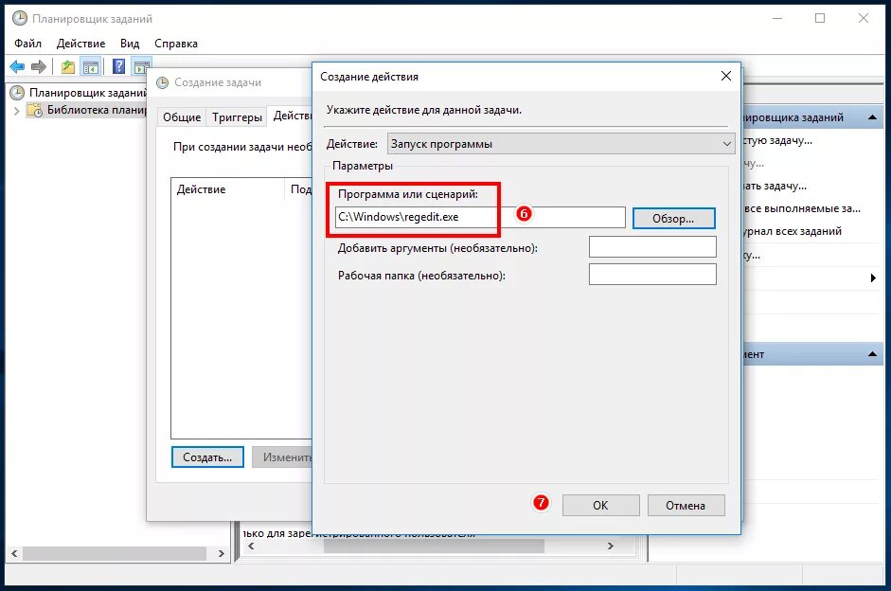The width and height of the screenshot is (891, 591).
Task: Toggle the console tree pane toolbar icon
Action: coord(90,67)
